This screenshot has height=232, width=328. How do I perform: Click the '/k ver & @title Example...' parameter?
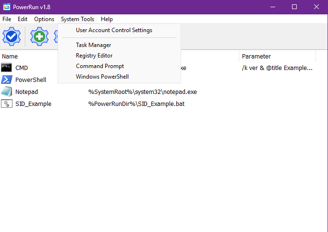coord(277,68)
